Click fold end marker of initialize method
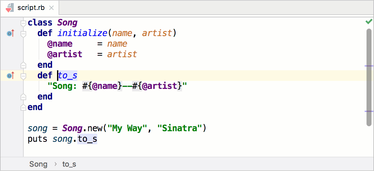 [x=23, y=65]
